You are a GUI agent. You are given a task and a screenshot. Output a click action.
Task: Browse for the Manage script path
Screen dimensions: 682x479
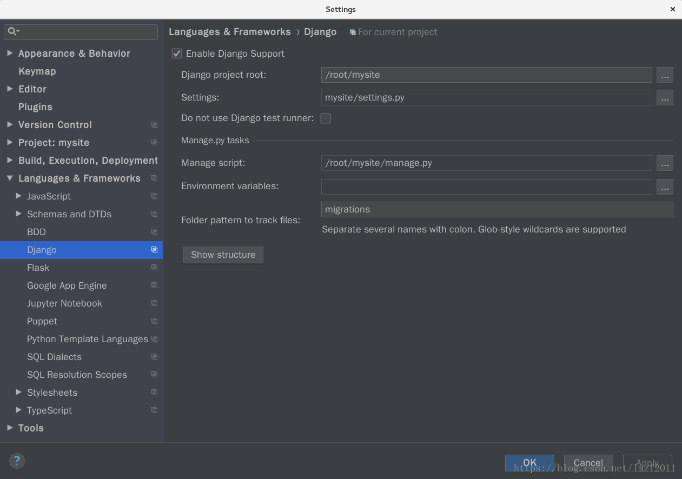(x=665, y=163)
